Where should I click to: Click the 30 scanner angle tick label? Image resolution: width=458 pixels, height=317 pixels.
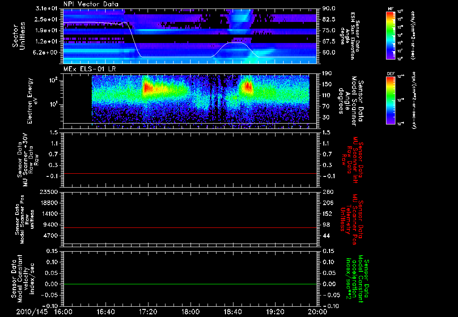pyautogui.click(x=326, y=117)
